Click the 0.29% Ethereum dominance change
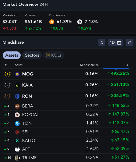The image size is (136, 162). [85, 28]
